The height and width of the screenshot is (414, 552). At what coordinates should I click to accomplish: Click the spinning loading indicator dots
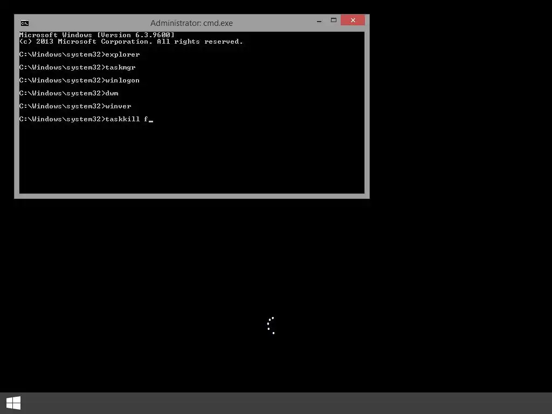(x=271, y=325)
